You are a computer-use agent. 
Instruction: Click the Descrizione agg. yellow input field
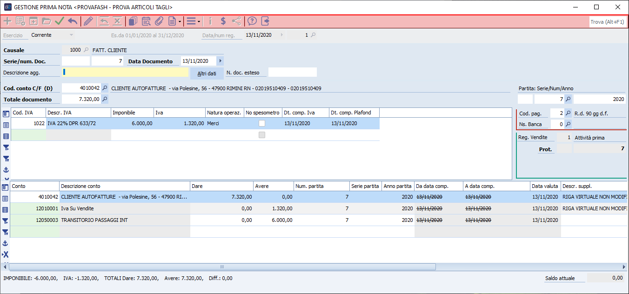(126, 72)
